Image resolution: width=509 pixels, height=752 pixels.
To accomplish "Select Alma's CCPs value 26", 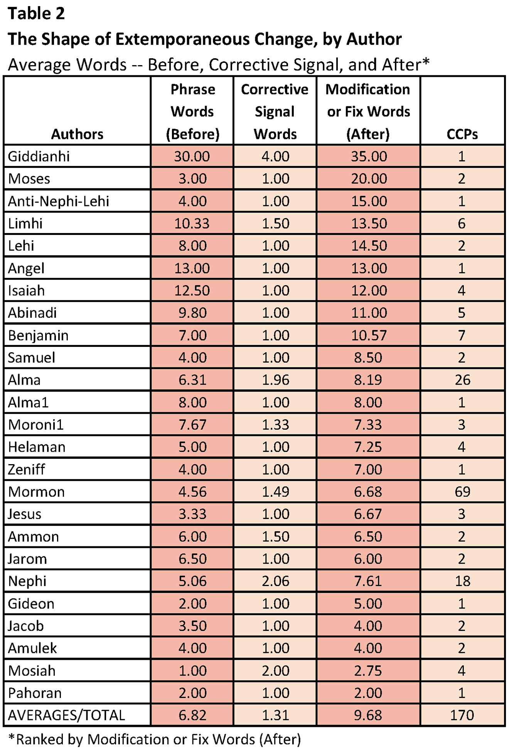I will (x=462, y=380).
